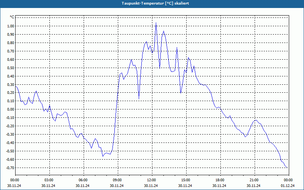Click the y-axis value 0,30
Viewport: 304px width, 190px height.
coord(11,84)
